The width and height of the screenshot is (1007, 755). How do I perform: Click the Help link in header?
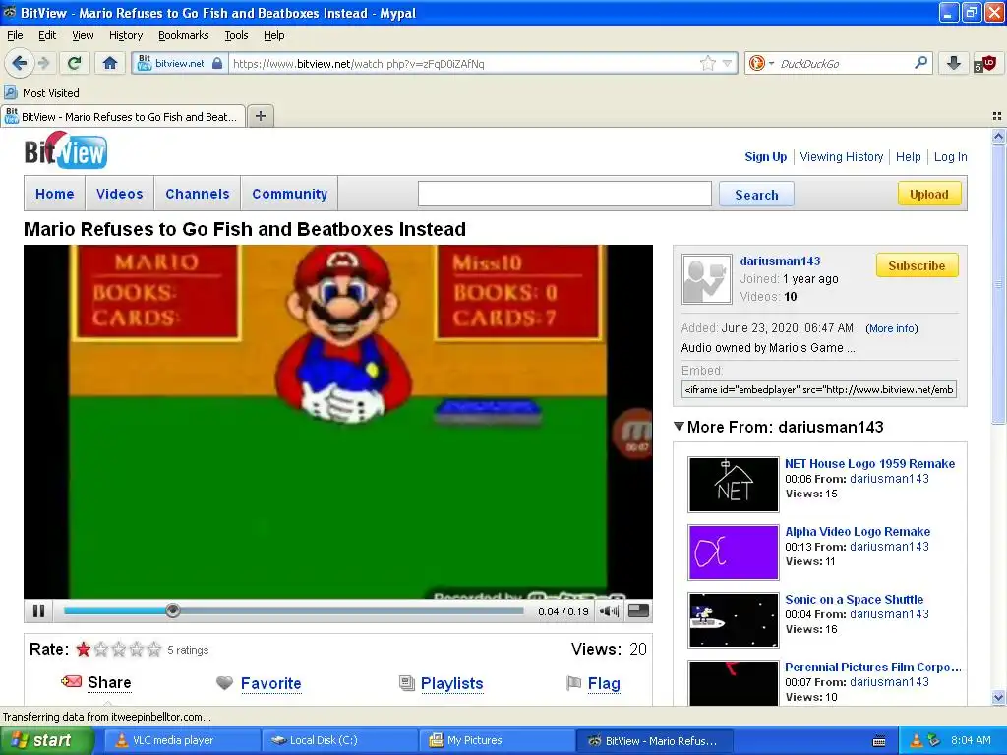tap(908, 156)
